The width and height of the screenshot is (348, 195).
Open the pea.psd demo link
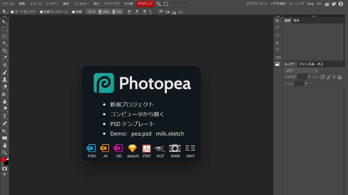click(142, 134)
